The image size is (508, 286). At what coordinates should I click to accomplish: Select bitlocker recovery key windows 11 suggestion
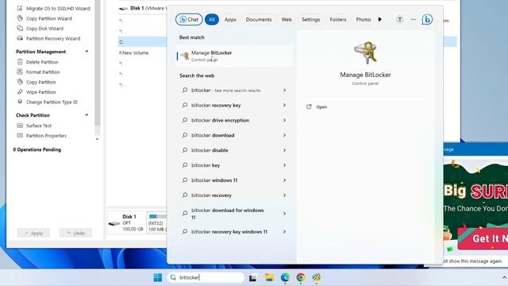[x=235, y=231]
